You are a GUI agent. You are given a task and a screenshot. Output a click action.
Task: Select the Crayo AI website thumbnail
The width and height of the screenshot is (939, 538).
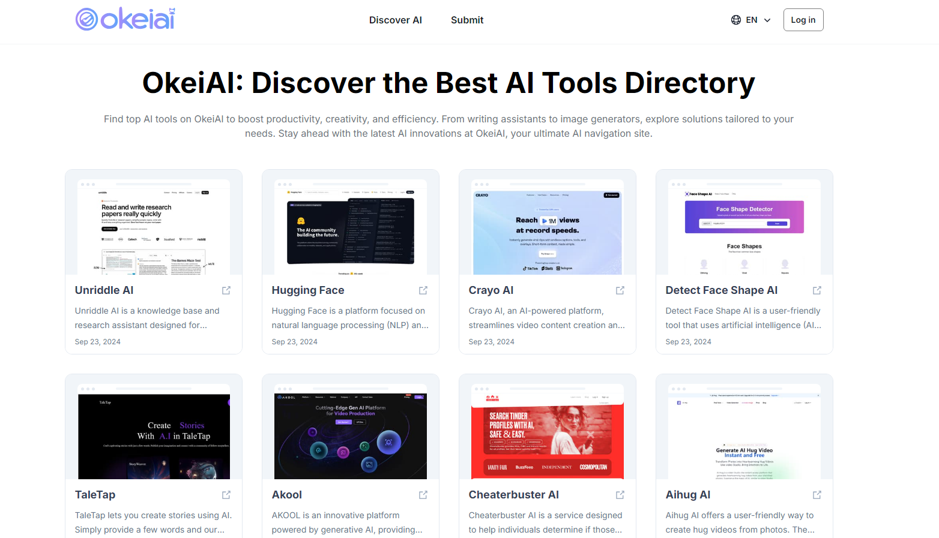[x=547, y=227]
